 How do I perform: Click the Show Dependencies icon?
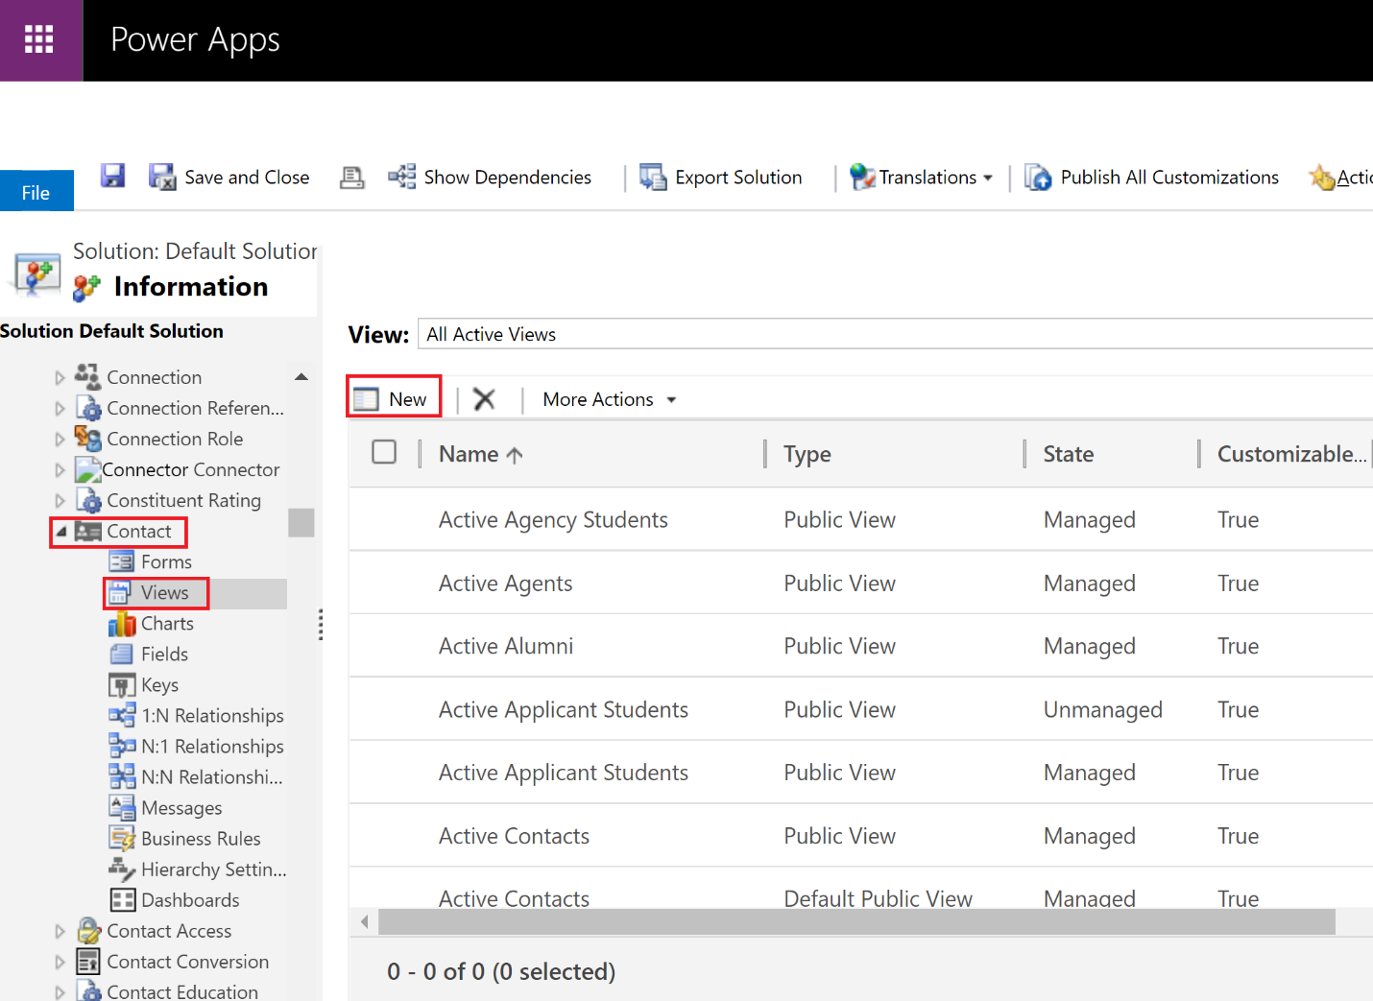coord(401,177)
